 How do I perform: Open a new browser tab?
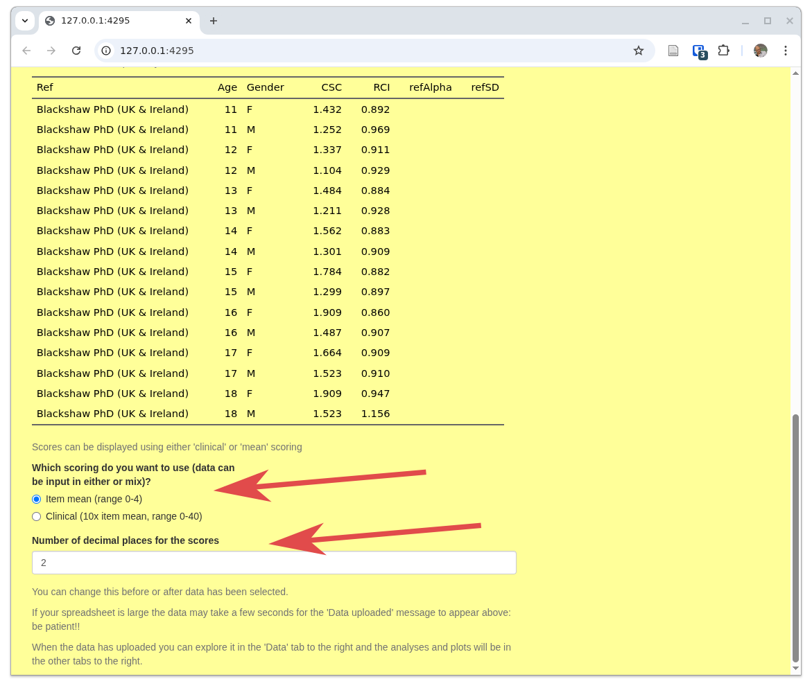point(214,21)
